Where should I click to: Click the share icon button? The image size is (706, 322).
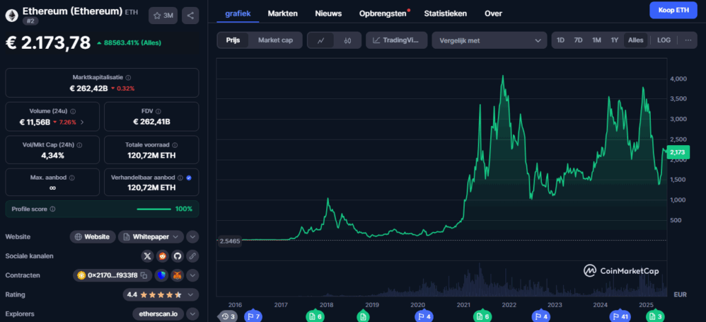190,16
